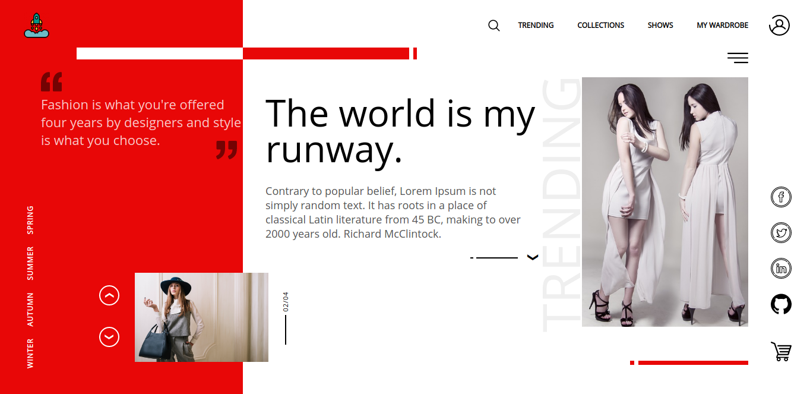
Task: Visit the Twitter social icon
Action: point(781,233)
